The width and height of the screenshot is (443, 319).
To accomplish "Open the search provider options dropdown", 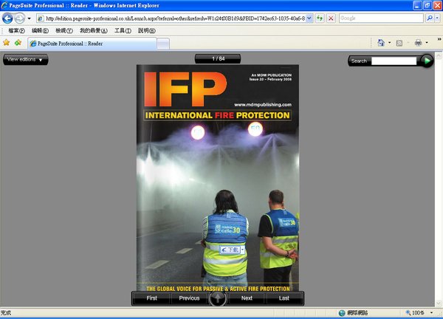I will tap(437, 18).
